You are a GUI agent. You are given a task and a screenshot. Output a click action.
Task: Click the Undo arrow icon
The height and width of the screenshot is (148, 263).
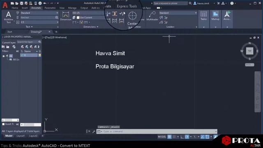point(45,3)
